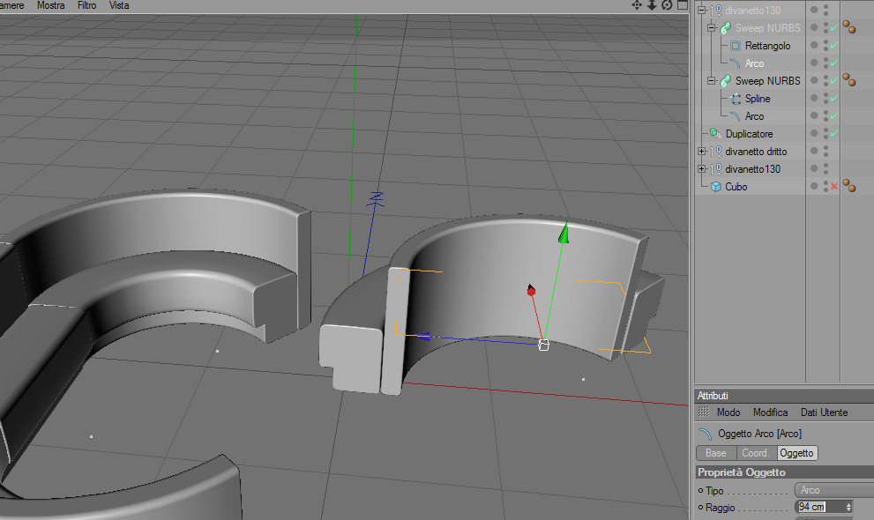The image size is (874, 520).
Task: Open the Modifica menu in Attributi
Action: pos(770,412)
